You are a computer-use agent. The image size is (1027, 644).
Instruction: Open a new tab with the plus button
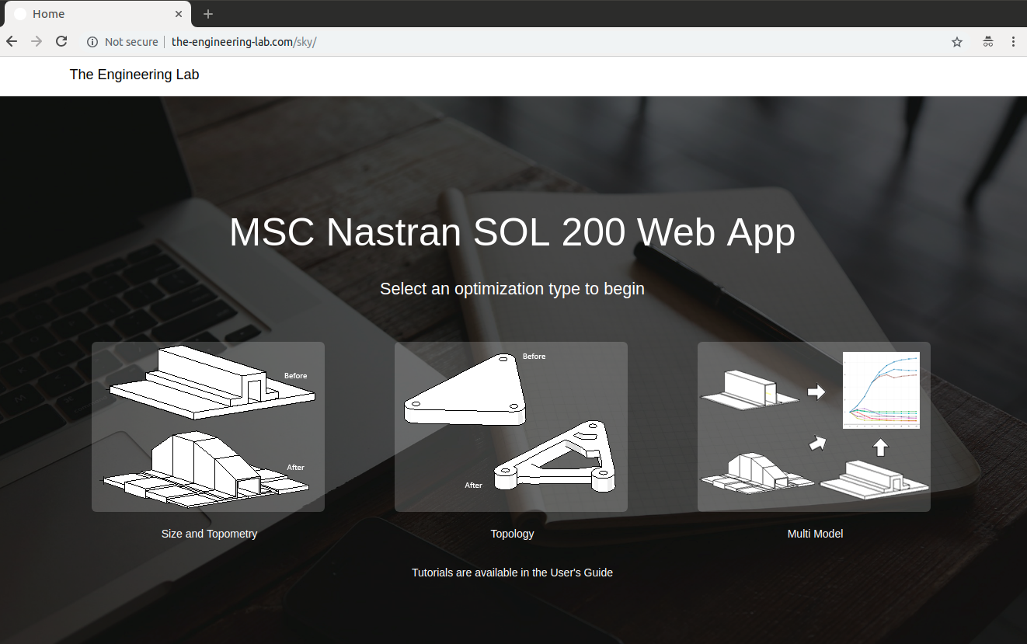[x=207, y=14]
